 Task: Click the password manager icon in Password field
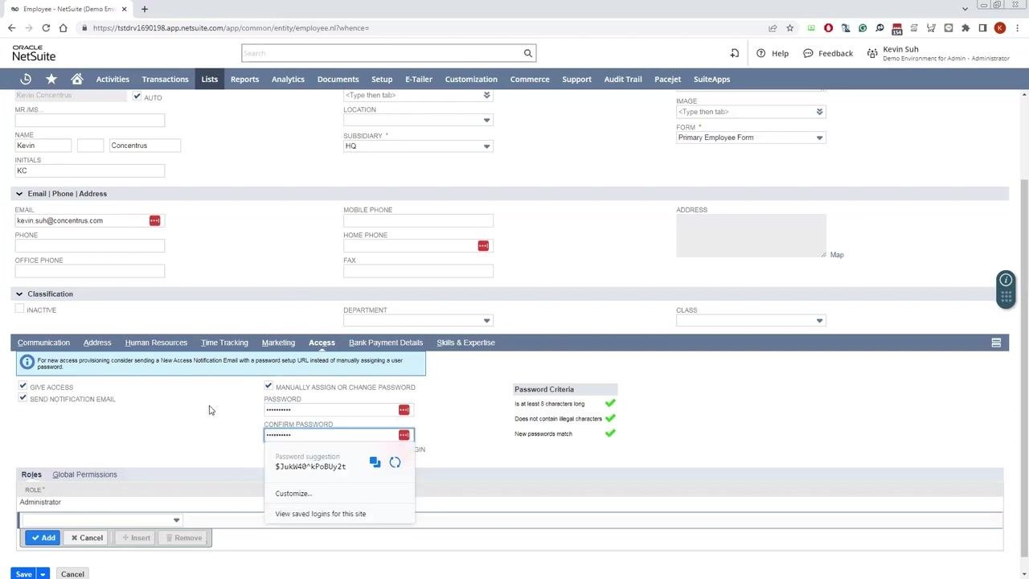[x=404, y=410]
